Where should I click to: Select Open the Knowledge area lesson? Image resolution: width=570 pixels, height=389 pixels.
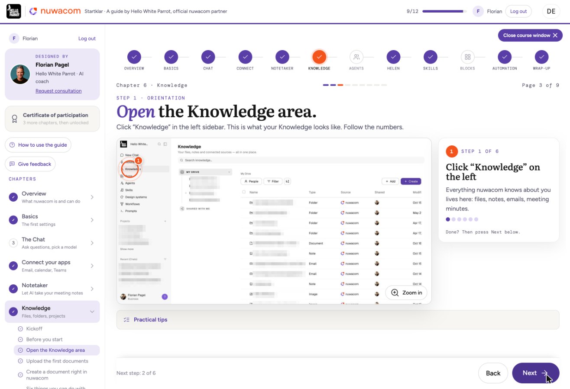tap(57, 350)
